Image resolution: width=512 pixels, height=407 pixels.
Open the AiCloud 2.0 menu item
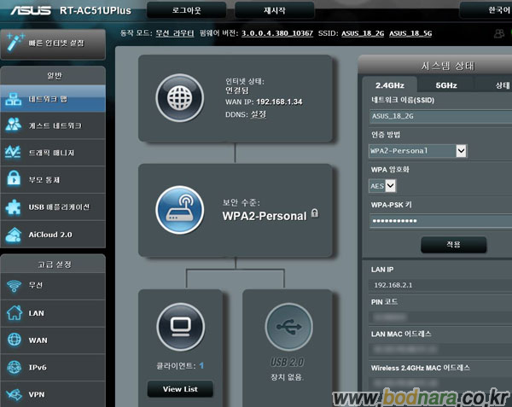[53, 235]
